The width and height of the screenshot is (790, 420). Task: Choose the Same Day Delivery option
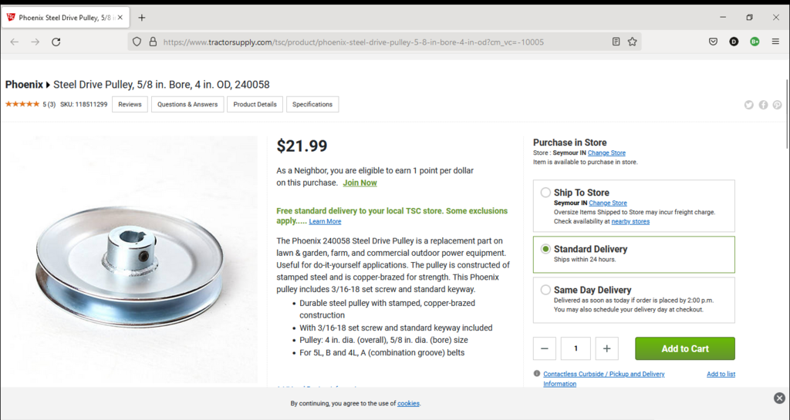(x=546, y=290)
